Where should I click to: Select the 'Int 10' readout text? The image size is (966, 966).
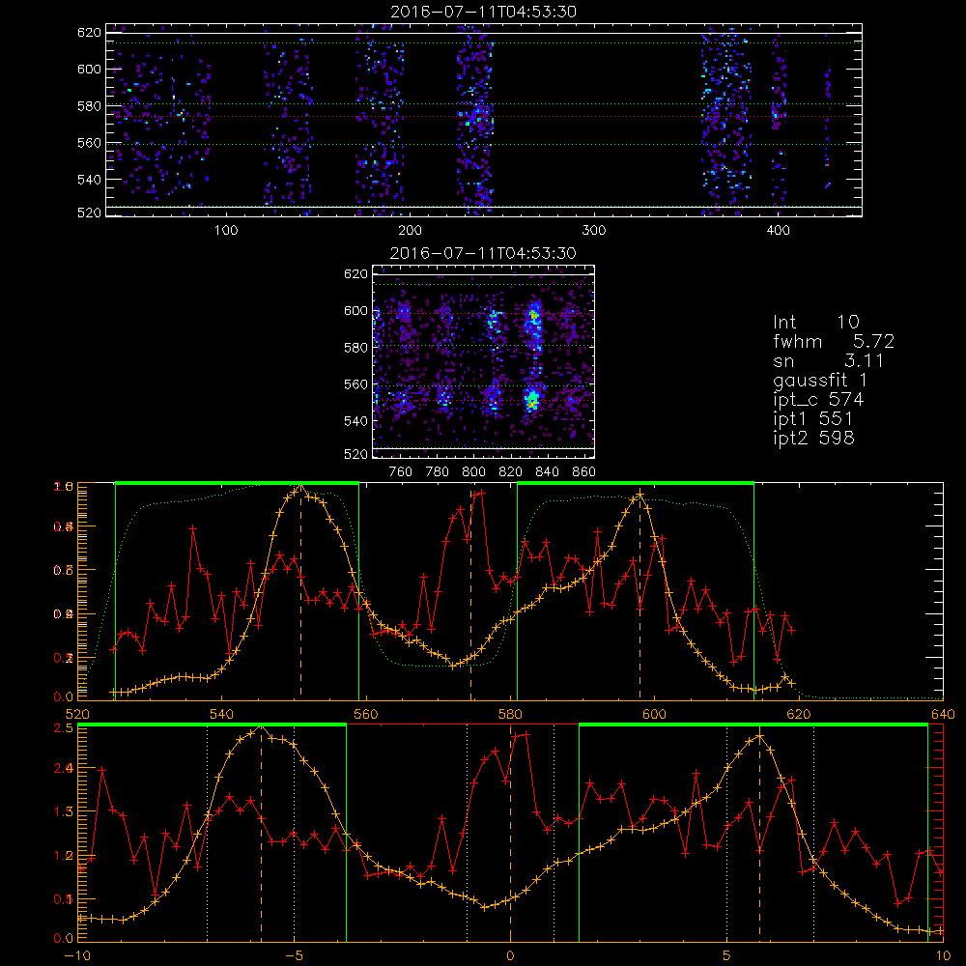(816, 322)
